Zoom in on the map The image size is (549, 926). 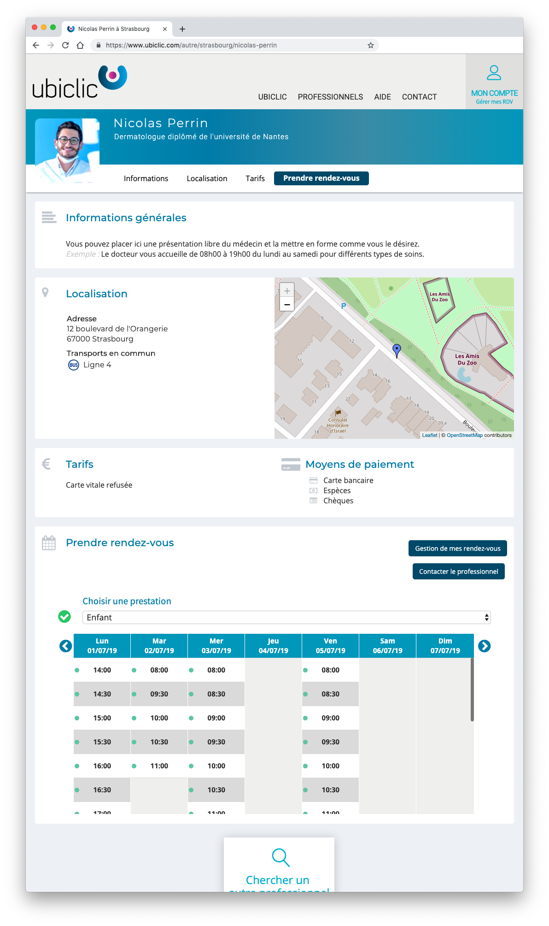pos(287,291)
